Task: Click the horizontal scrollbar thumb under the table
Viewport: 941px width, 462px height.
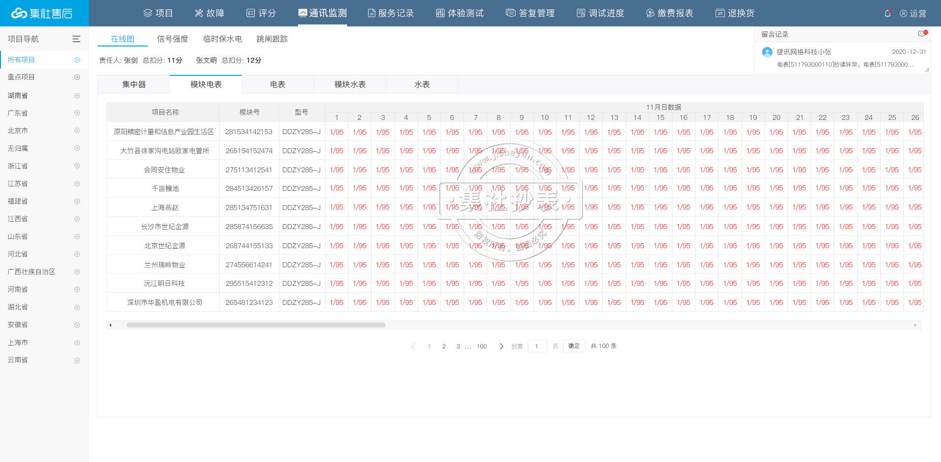Action: (x=256, y=325)
